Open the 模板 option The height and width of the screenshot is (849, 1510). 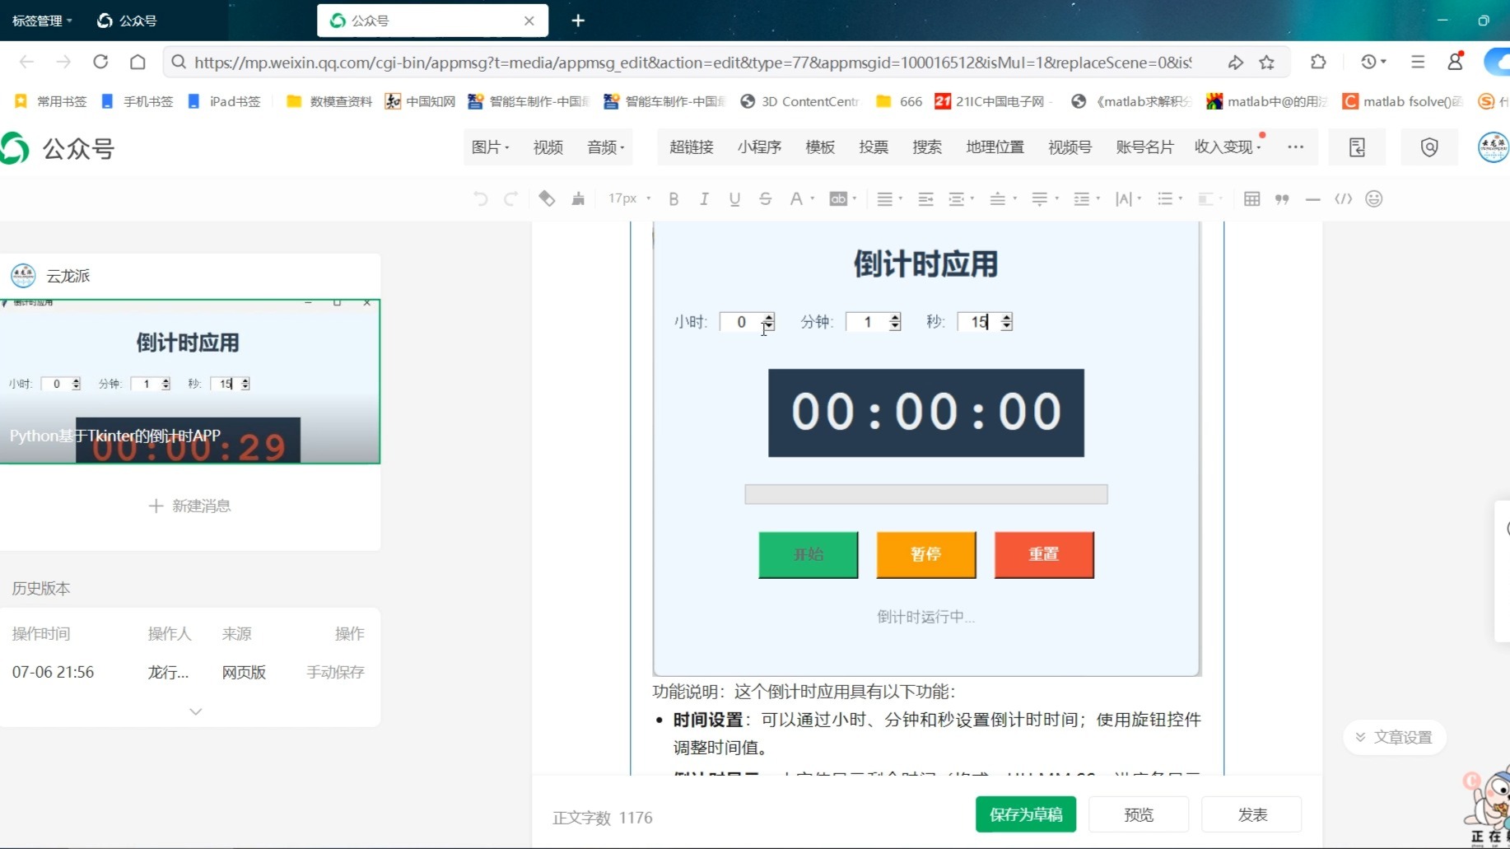[x=820, y=147]
